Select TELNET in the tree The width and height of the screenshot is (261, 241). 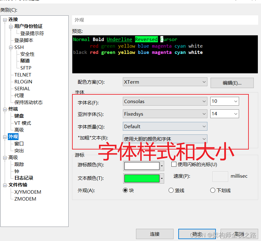23,75
